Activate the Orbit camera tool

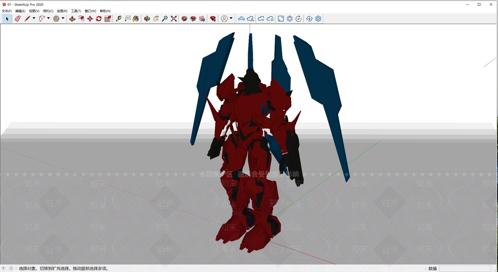[x=147, y=19]
